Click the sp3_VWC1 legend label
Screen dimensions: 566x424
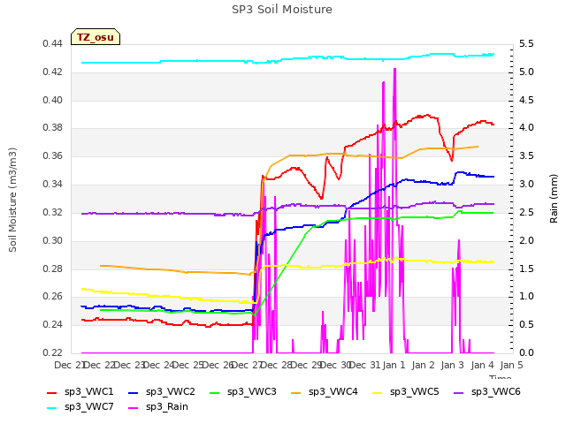(x=88, y=391)
